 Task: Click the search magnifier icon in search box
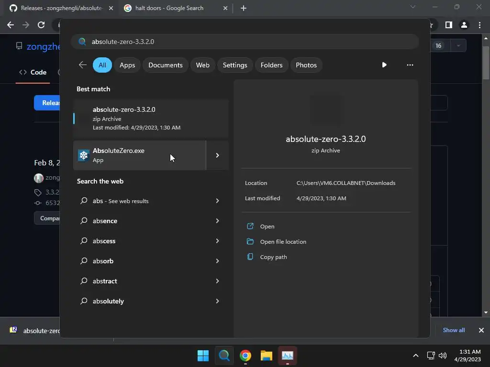pyautogui.click(x=82, y=42)
